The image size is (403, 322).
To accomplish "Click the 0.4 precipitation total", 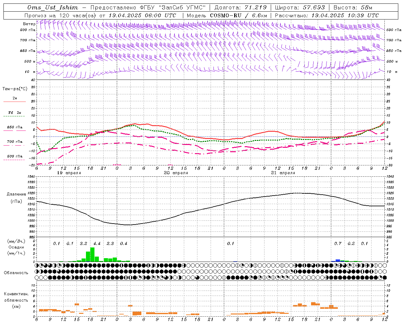I will [x=124, y=244].
